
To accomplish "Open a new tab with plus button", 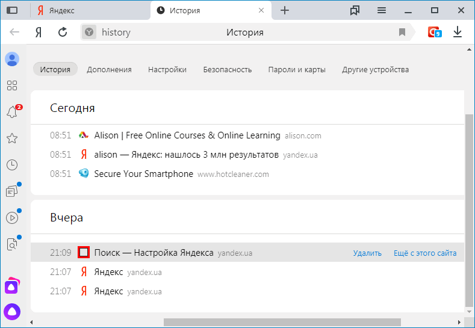I will (x=284, y=10).
